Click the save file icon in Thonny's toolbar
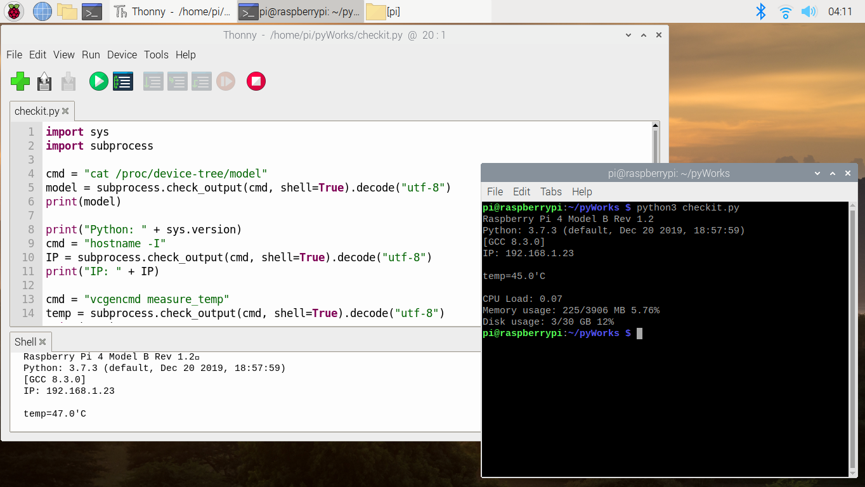Image resolution: width=865 pixels, height=487 pixels. pyautogui.click(x=68, y=81)
